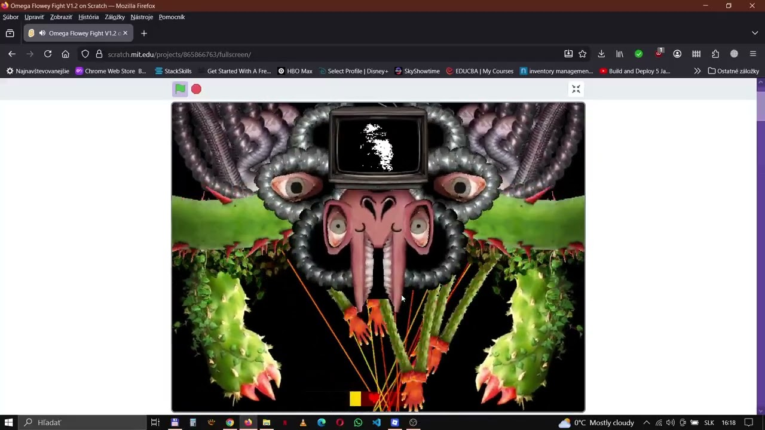Screen dimensions: 765x430
Task: Open Najnavštevovanejšie bookmark folder
Action: [38, 71]
